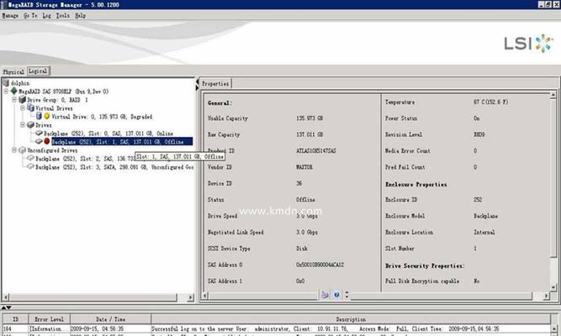Click the icon left of help button

(325, 295)
